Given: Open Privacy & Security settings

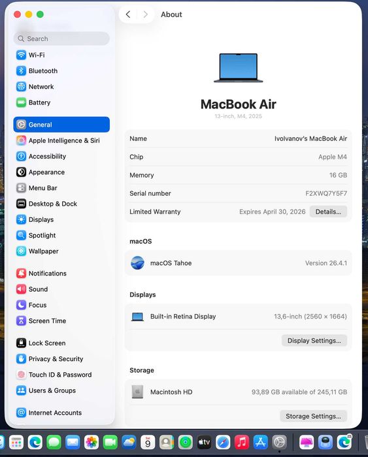Looking at the screenshot, I should 61,359.
